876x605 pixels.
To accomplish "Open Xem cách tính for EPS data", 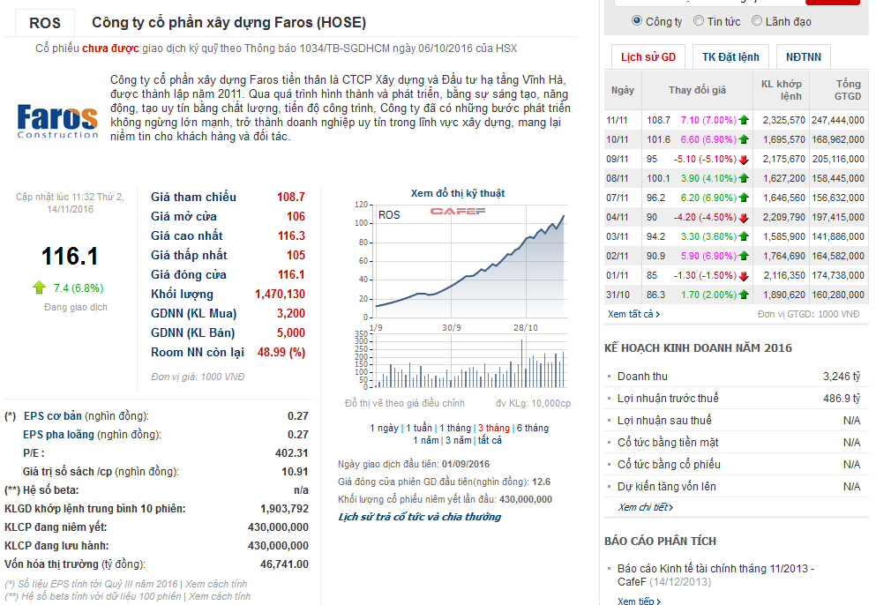I will click(215, 584).
